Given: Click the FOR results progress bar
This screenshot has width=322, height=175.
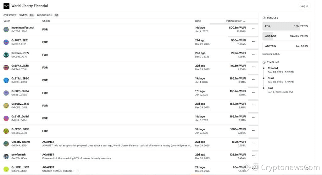Looking at the screenshot, I should 286,26.
